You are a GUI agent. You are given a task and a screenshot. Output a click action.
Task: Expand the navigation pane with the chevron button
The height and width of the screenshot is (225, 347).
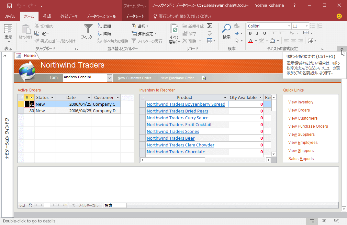5,56
